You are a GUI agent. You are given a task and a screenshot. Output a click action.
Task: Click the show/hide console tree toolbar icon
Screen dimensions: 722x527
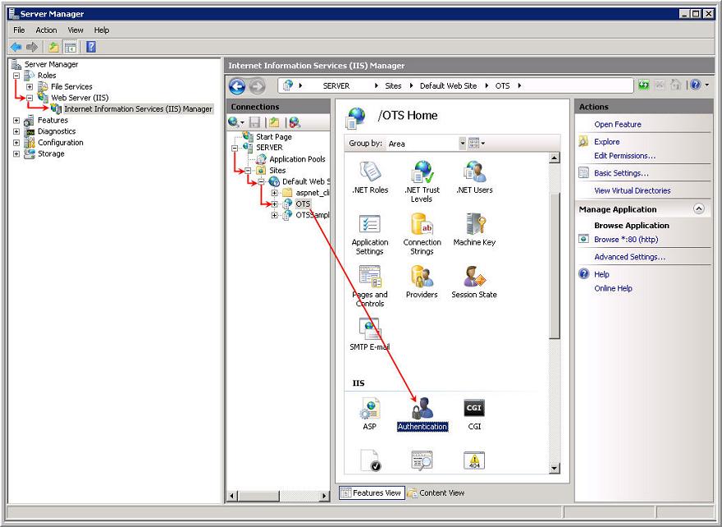pyautogui.click(x=70, y=47)
